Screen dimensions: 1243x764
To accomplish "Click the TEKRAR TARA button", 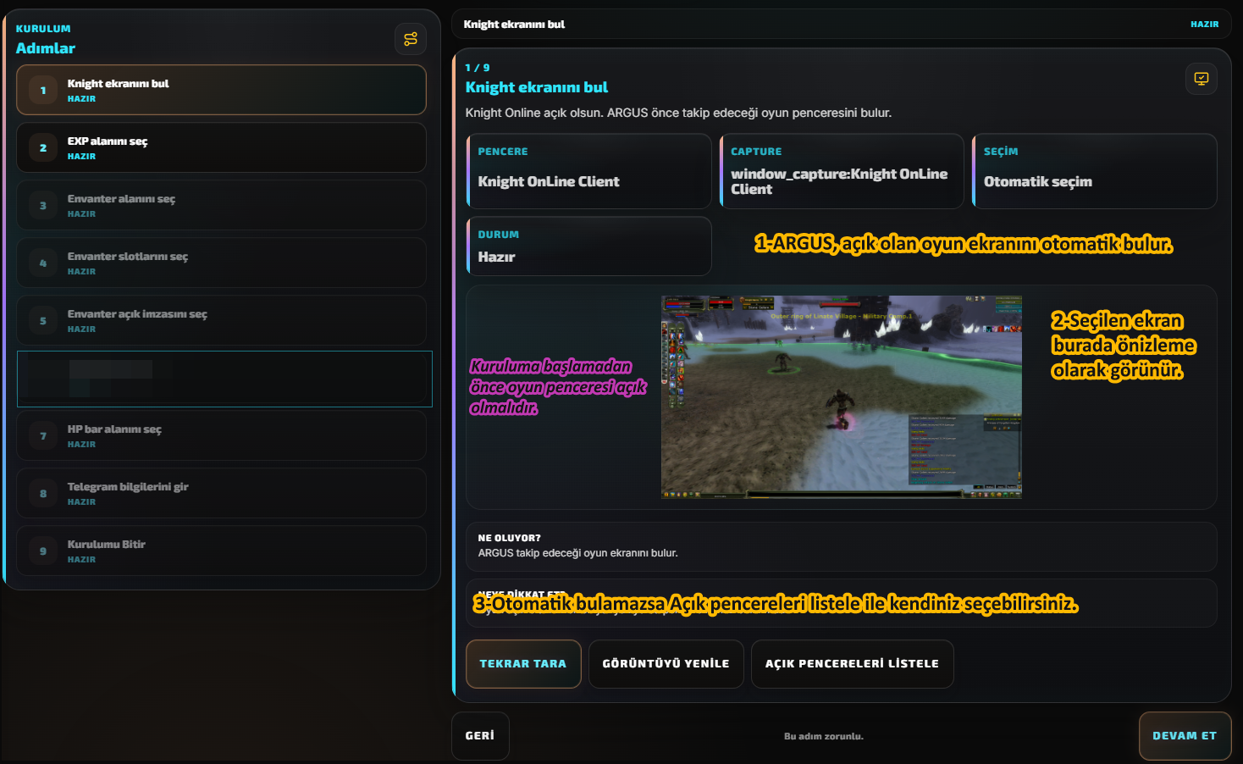I will [x=523, y=664].
